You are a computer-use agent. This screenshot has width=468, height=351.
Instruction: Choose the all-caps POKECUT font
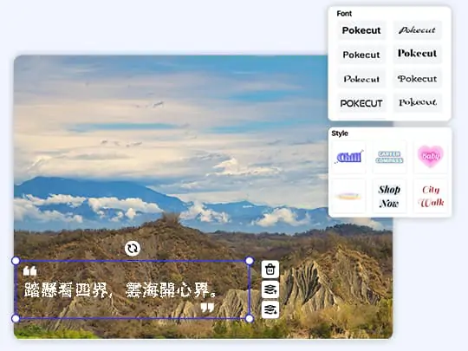361,103
